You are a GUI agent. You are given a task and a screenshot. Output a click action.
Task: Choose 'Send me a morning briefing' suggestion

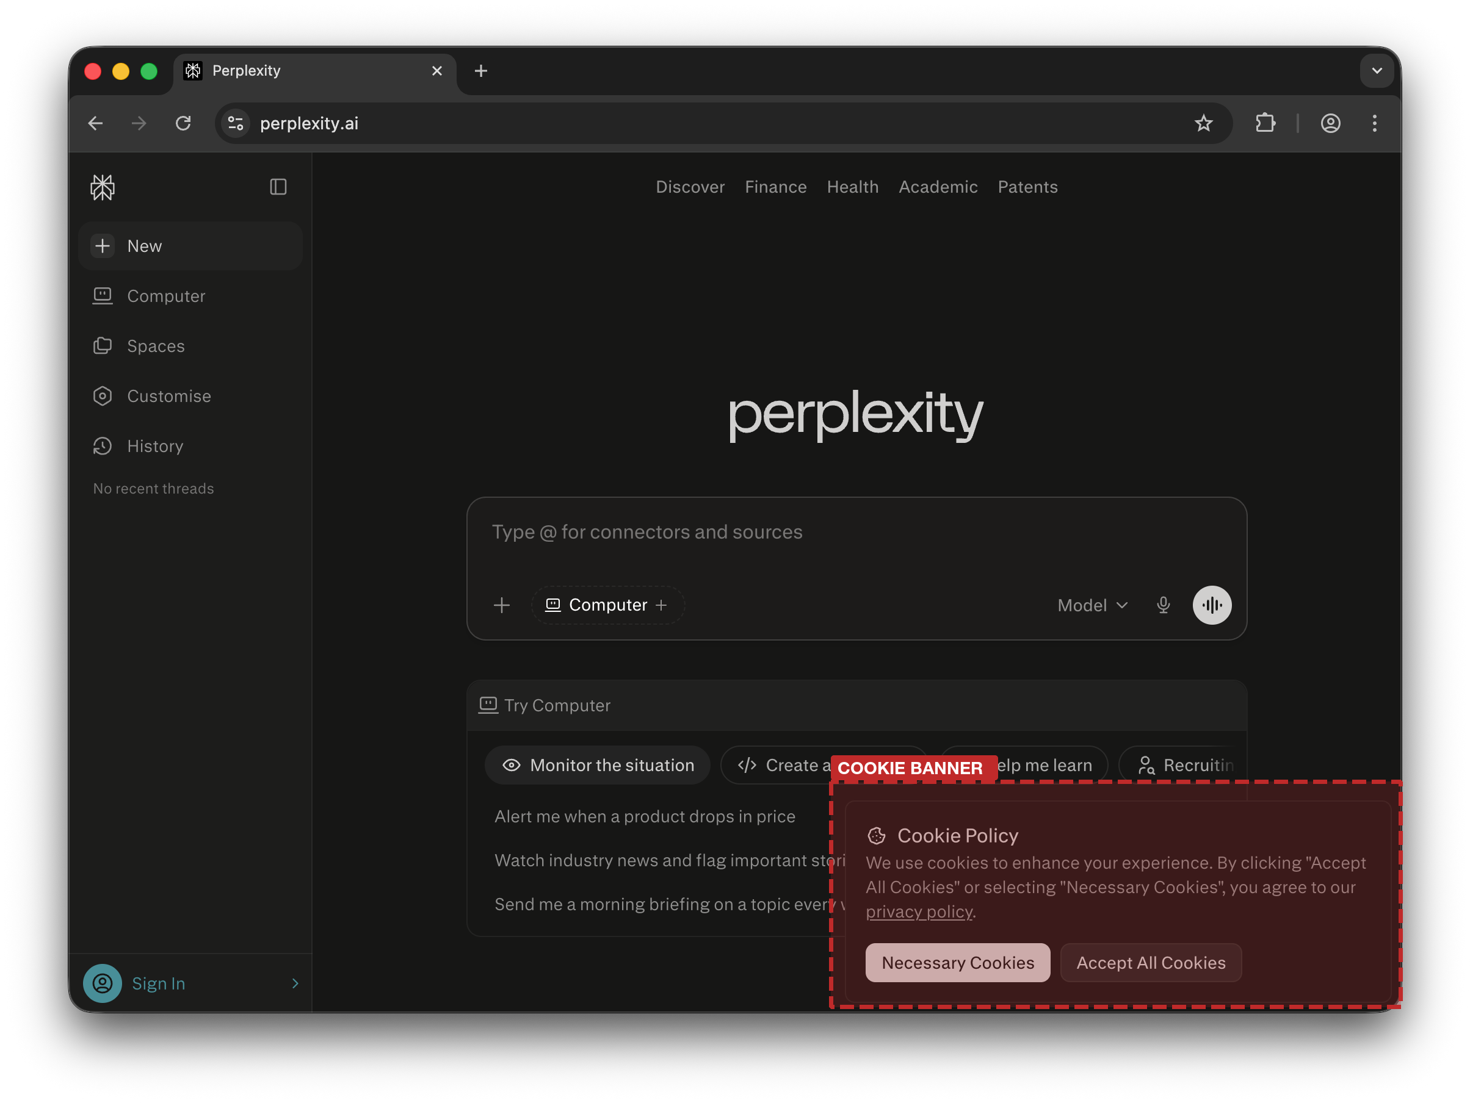point(670,904)
